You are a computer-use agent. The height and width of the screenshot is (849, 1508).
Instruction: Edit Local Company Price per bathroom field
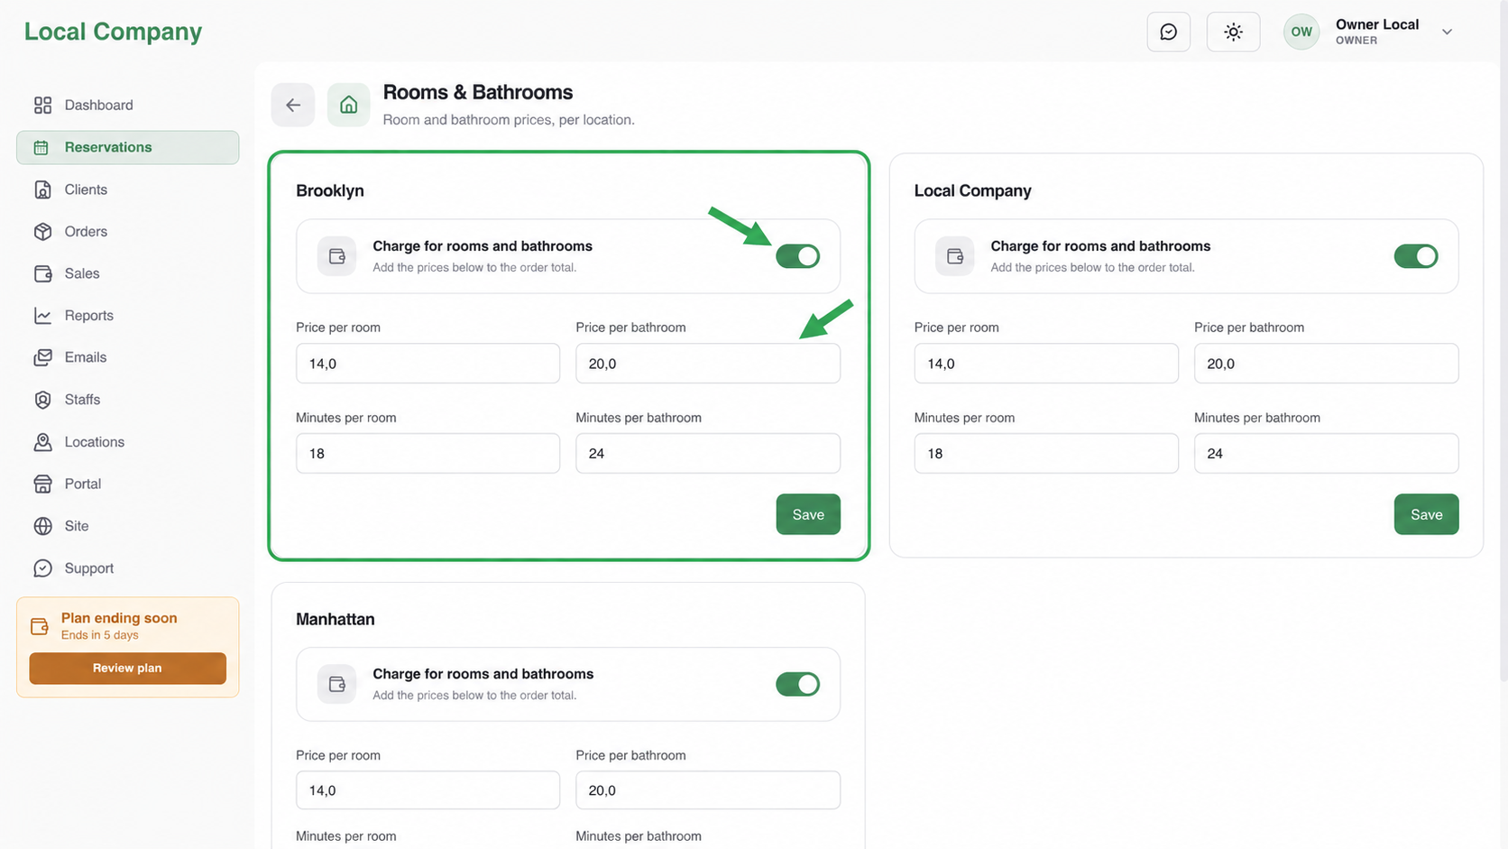(1326, 364)
